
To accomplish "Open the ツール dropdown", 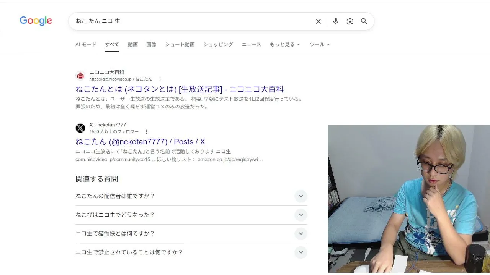I will tap(320, 44).
